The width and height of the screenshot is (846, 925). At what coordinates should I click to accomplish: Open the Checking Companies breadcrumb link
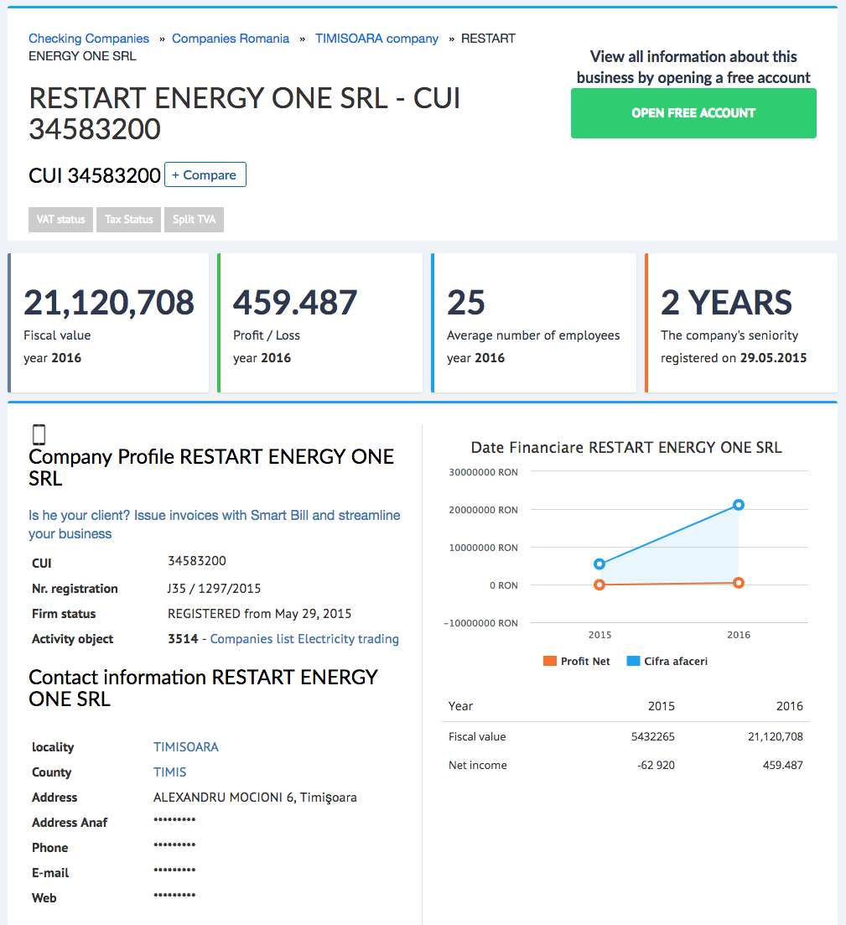[89, 39]
